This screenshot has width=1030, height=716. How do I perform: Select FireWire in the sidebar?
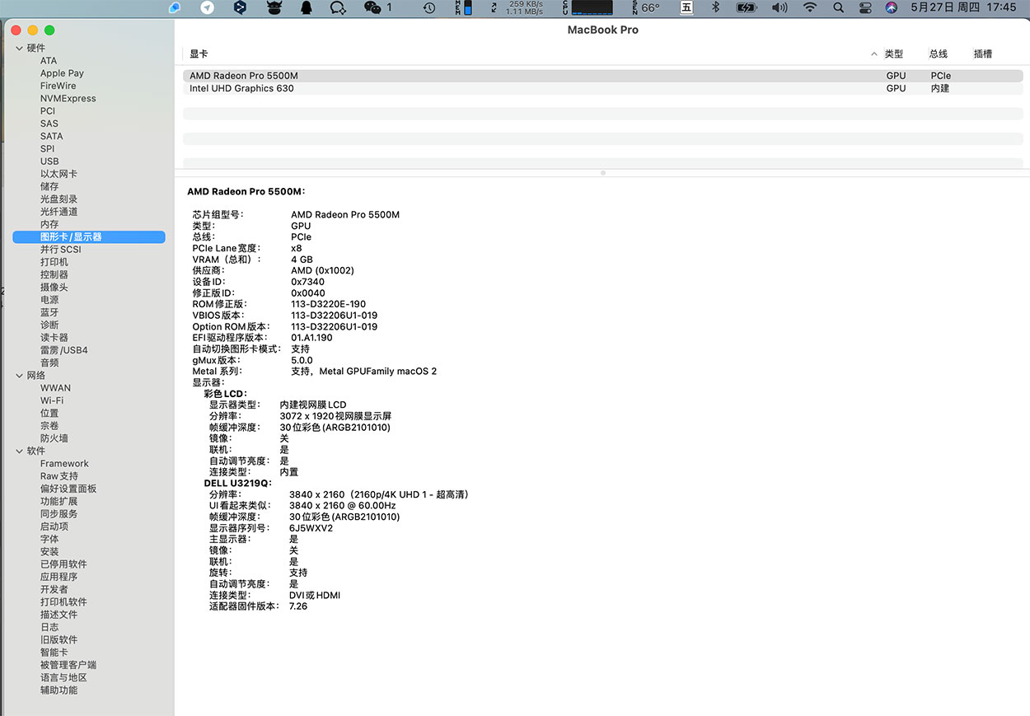click(x=58, y=86)
